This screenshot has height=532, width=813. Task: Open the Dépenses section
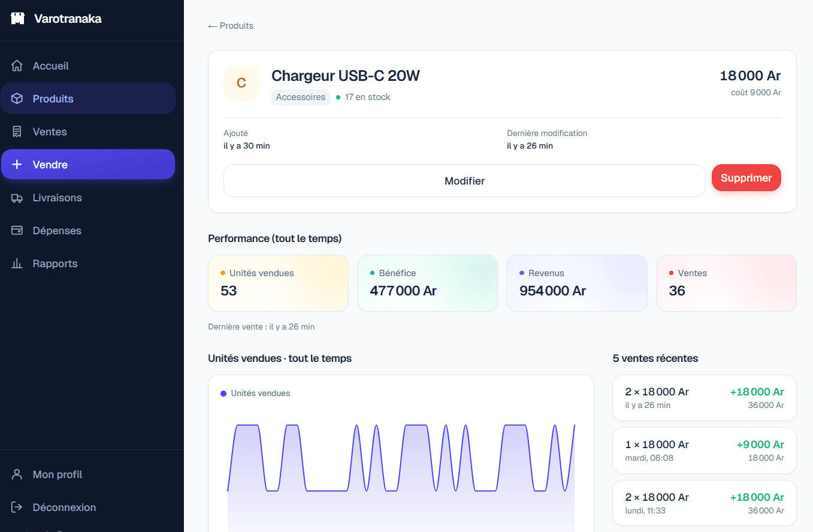click(x=88, y=231)
